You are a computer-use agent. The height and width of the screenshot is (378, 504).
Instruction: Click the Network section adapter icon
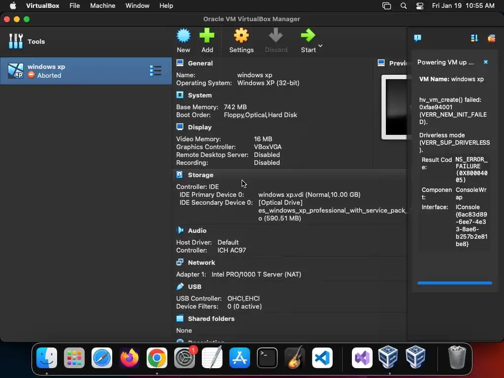point(180,262)
